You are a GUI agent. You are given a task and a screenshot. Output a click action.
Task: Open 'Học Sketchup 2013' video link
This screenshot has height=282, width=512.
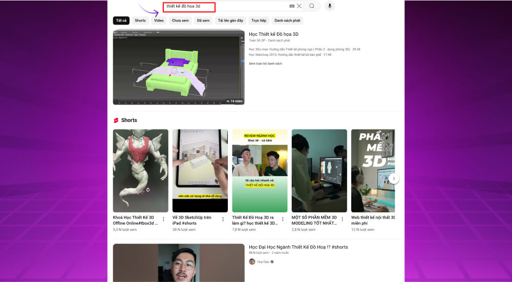click(x=290, y=55)
